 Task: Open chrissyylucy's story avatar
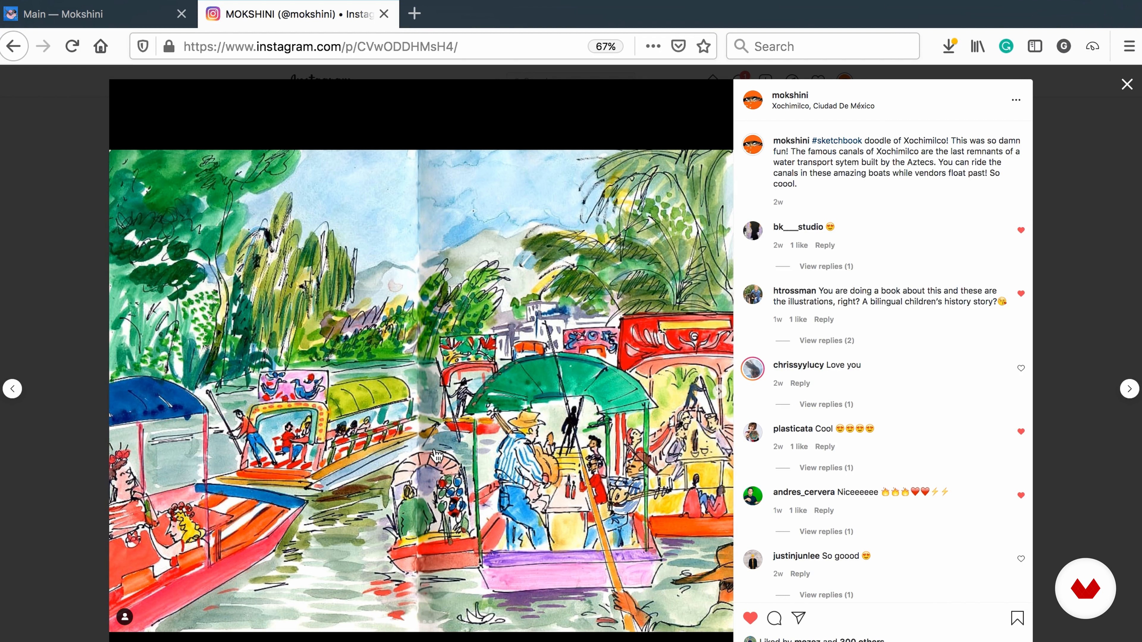(x=753, y=368)
